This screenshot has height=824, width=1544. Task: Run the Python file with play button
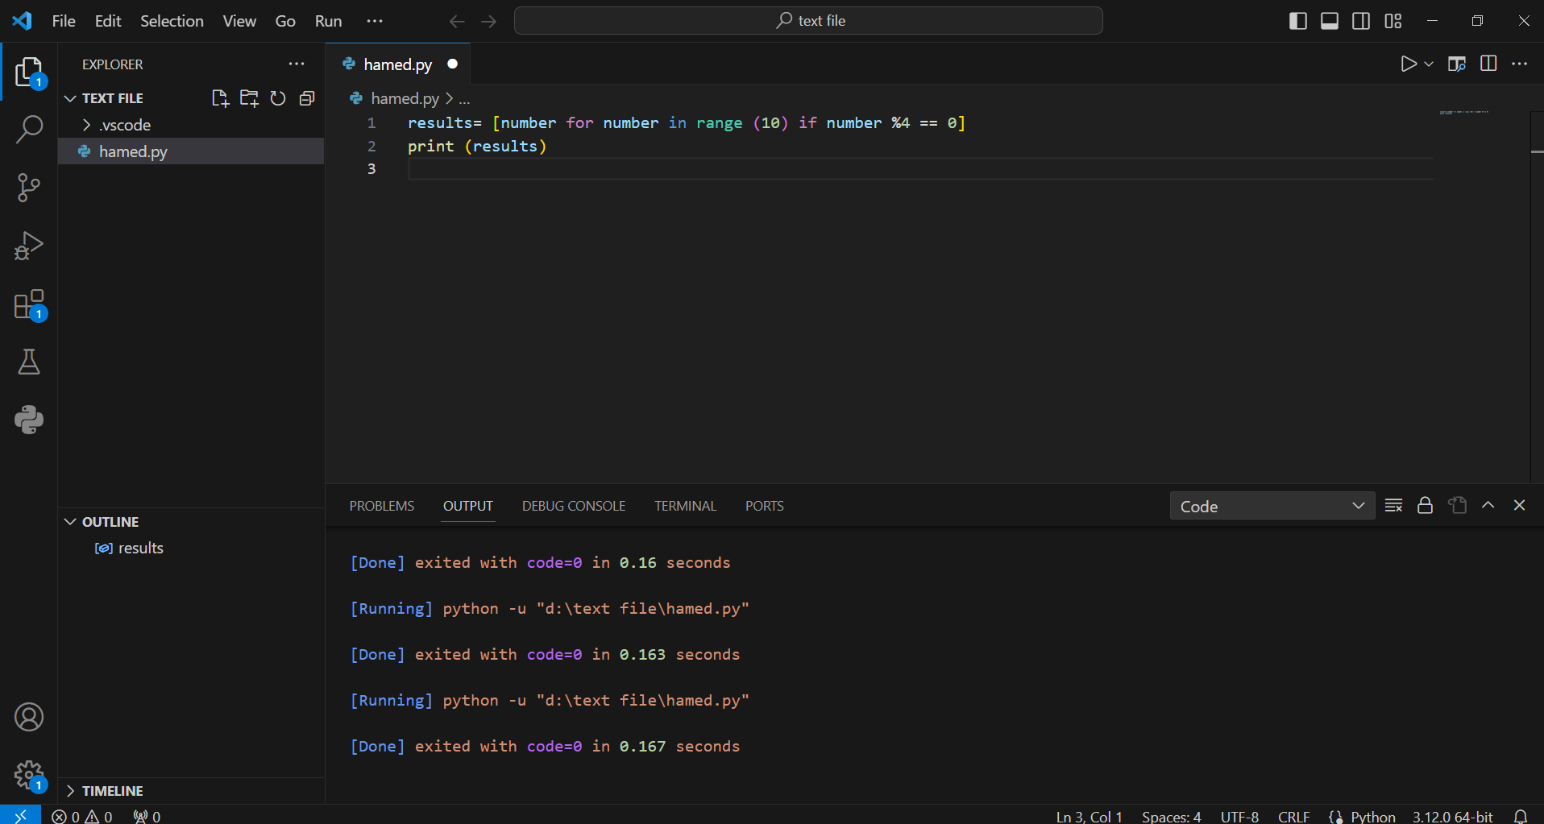point(1408,64)
